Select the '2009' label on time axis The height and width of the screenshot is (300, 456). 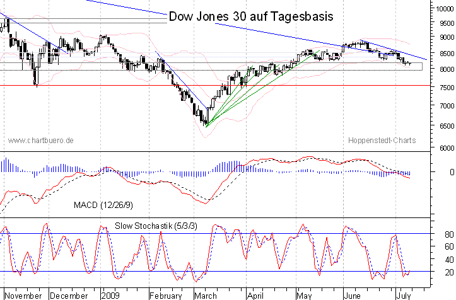(110, 296)
